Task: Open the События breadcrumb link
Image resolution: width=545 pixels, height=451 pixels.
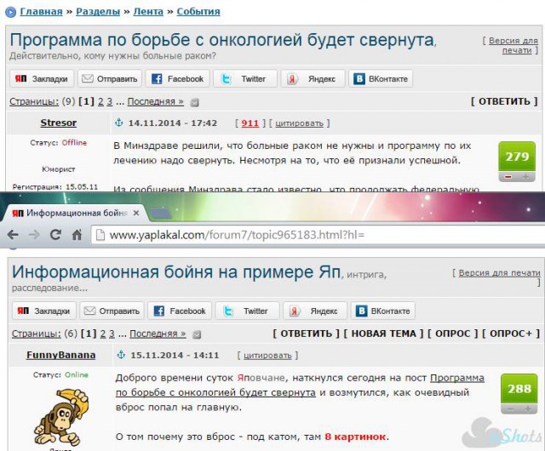Action: 198,11
